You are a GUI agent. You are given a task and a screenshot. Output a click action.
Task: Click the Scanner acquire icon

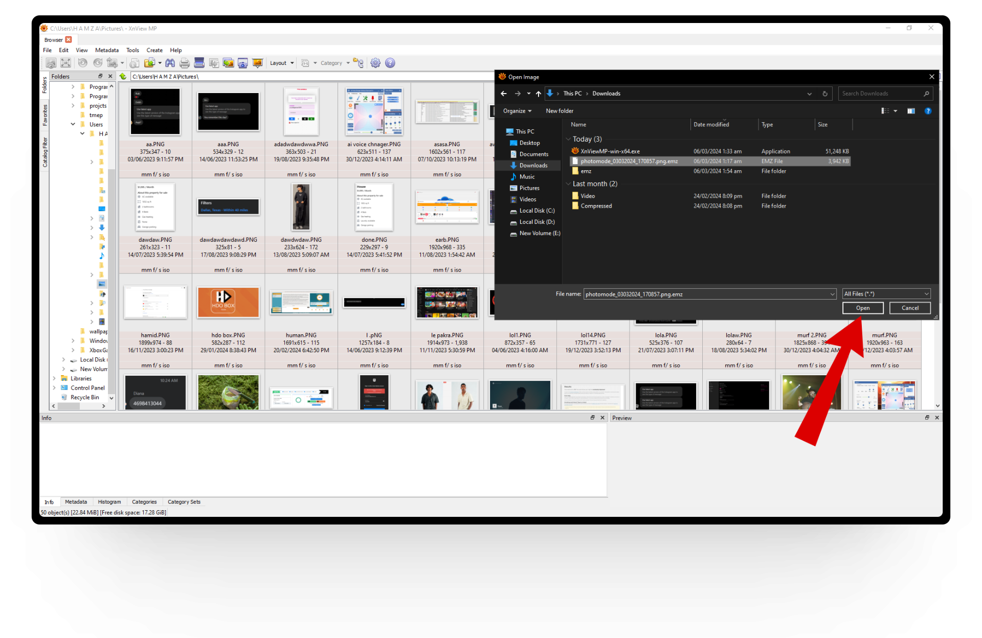tap(199, 63)
